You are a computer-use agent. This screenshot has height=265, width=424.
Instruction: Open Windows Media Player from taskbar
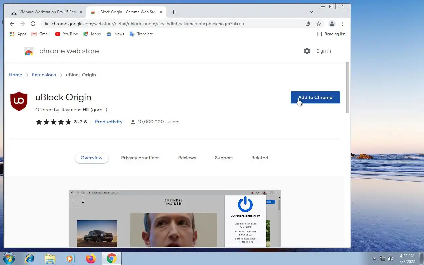pos(70,258)
